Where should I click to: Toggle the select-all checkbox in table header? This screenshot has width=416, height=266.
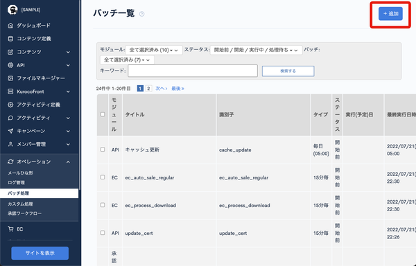[103, 114]
